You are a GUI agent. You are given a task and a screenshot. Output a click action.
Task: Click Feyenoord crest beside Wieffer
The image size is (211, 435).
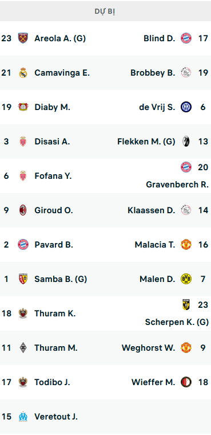(x=186, y=382)
